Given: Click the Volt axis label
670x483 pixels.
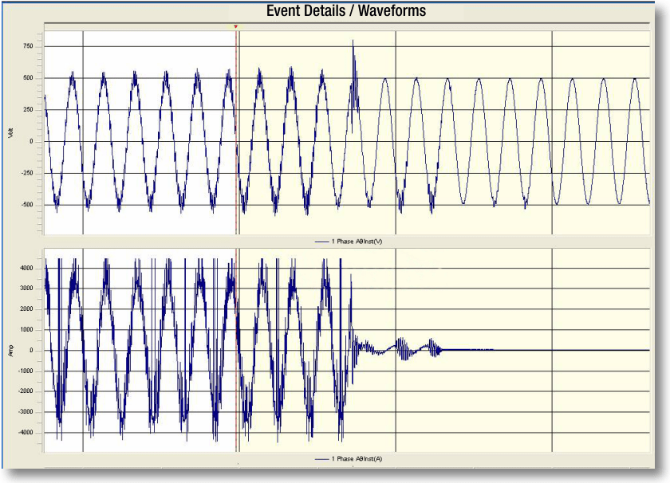Looking at the screenshot, I should (10, 133).
